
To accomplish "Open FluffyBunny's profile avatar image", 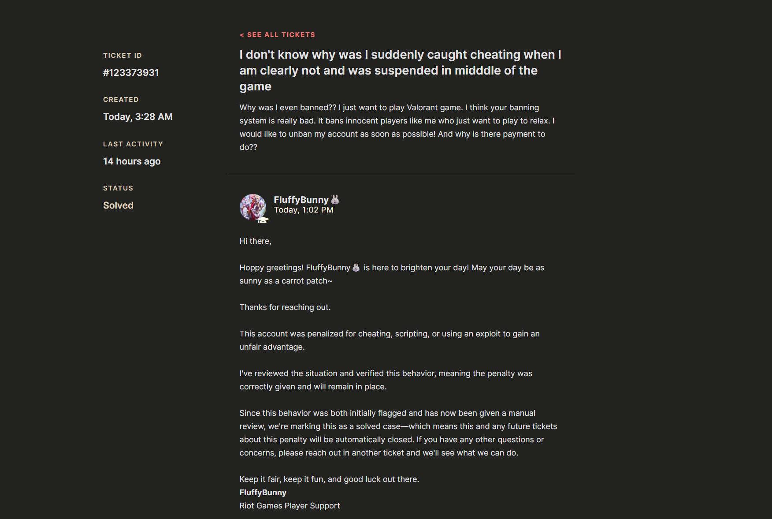I will (x=253, y=208).
